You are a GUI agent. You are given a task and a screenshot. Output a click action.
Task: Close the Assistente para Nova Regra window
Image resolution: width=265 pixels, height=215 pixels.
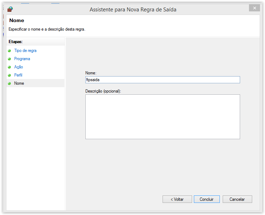pyautogui.click(x=254, y=8)
